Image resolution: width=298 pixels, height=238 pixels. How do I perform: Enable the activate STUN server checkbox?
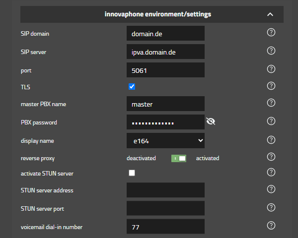(x=132, y=173)
